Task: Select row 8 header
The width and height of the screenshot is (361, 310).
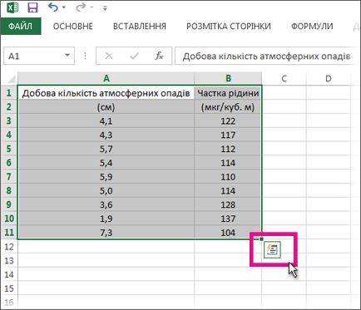Action: pos(9,190)
